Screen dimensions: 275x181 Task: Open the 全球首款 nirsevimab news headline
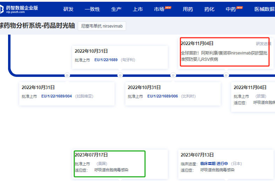click(x=224, y=56)
